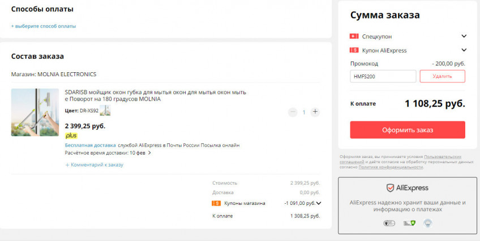The height and width of the screenshot is (241, 480).
Task: Click the promo code input field
Action: 383,76
